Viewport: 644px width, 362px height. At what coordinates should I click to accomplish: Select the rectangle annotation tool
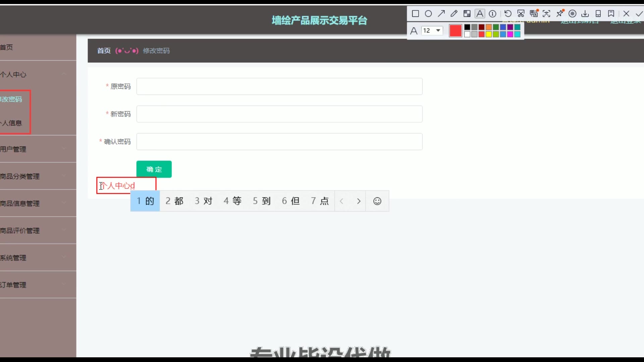click(415, 14)
